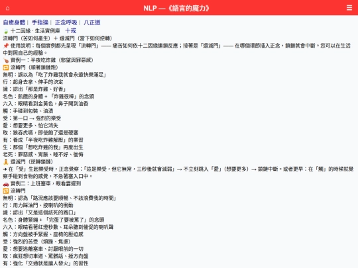Click line 觸:方向盤被手緊握
Screen dimensions: 358x268
coord(43,235)
